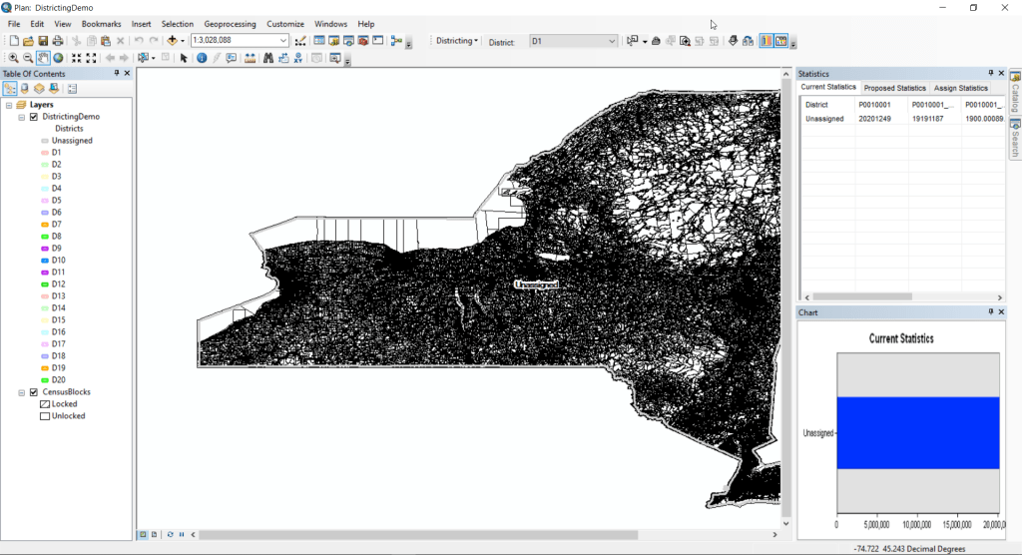The width and height of the screenshot is (1022, 555).
Task: Open the Districting toolbar menu button
Action: [458, 41]
